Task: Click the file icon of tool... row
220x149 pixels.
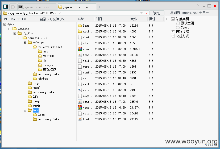Action: coord(80,61)
